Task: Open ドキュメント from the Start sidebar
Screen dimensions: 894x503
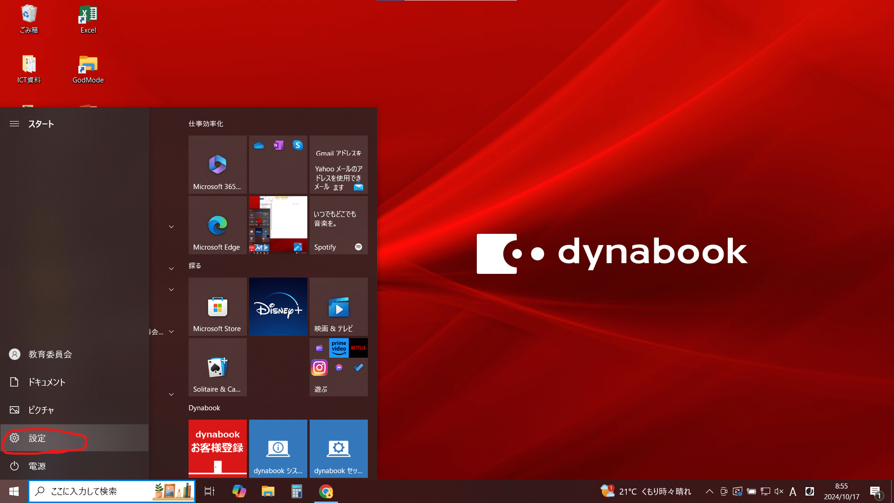Action: click(x=74, y=382)
